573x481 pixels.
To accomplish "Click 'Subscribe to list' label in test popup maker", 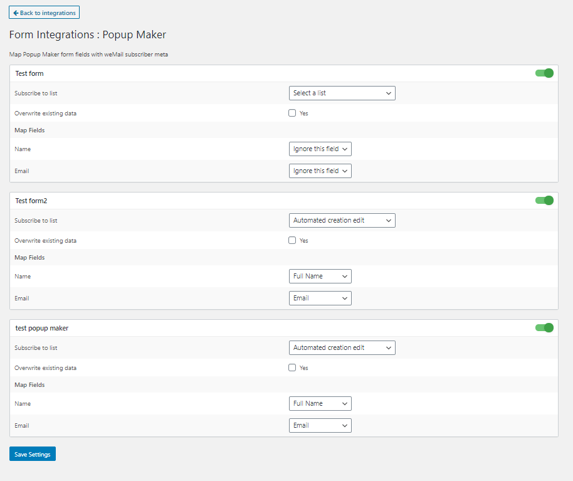I will [36, 348].
